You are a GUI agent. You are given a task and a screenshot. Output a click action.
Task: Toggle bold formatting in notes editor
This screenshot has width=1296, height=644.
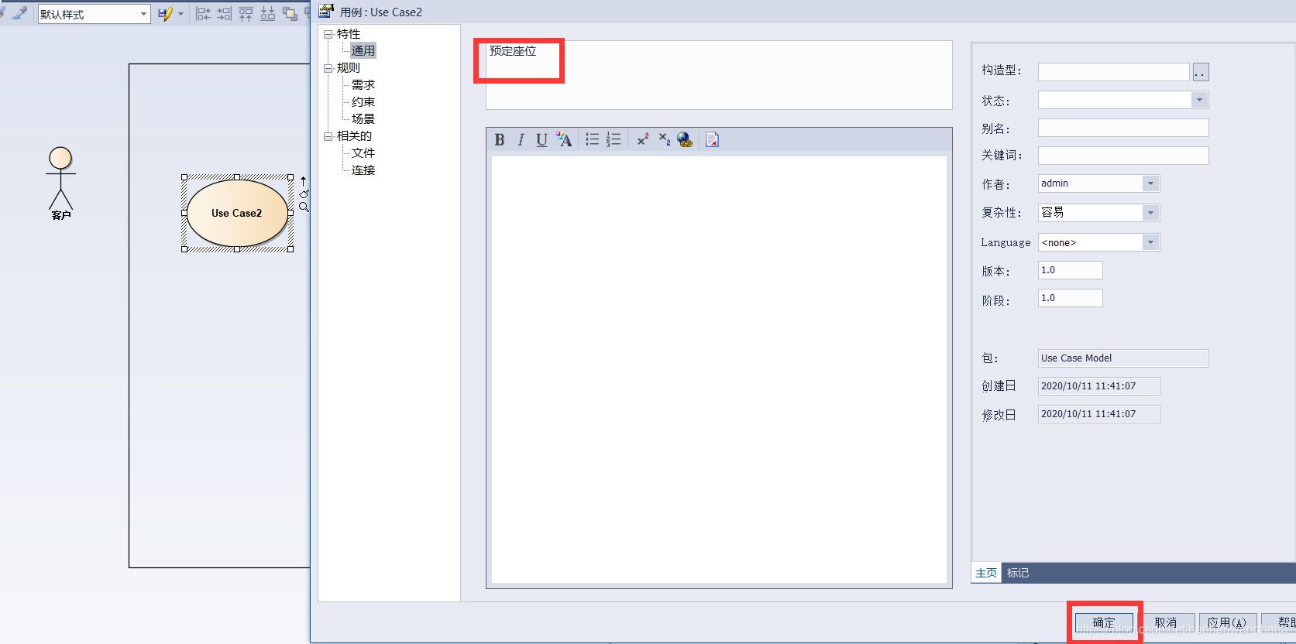[500, 139]
